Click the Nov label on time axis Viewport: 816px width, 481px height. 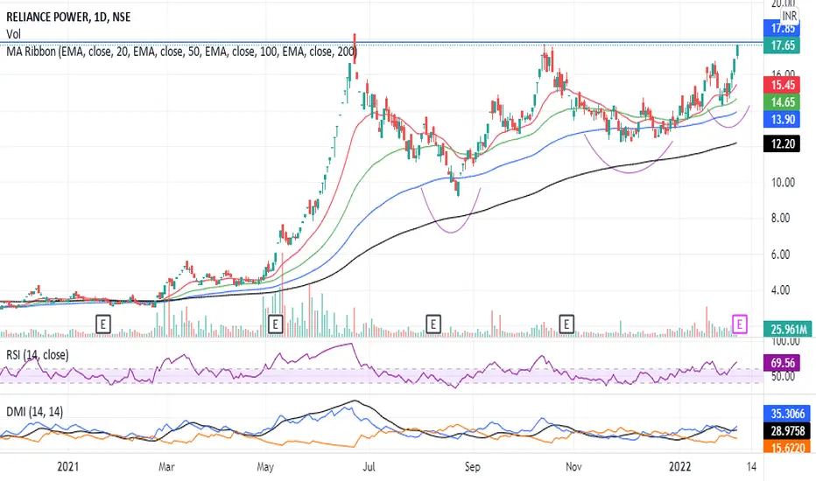coord(573,466)
